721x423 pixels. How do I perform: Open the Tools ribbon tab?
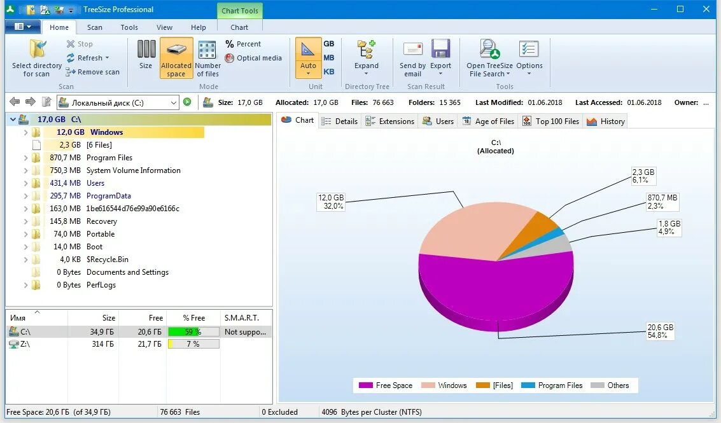tap(129, 27)
